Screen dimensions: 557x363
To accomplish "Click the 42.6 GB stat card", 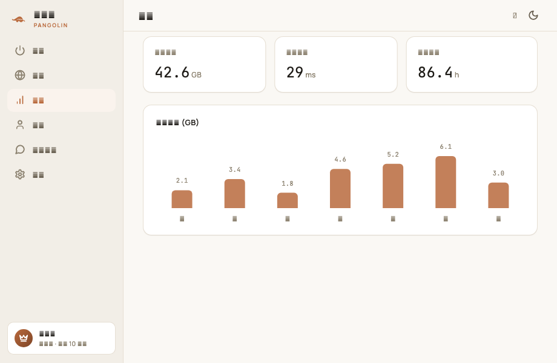I will [204, 64].
